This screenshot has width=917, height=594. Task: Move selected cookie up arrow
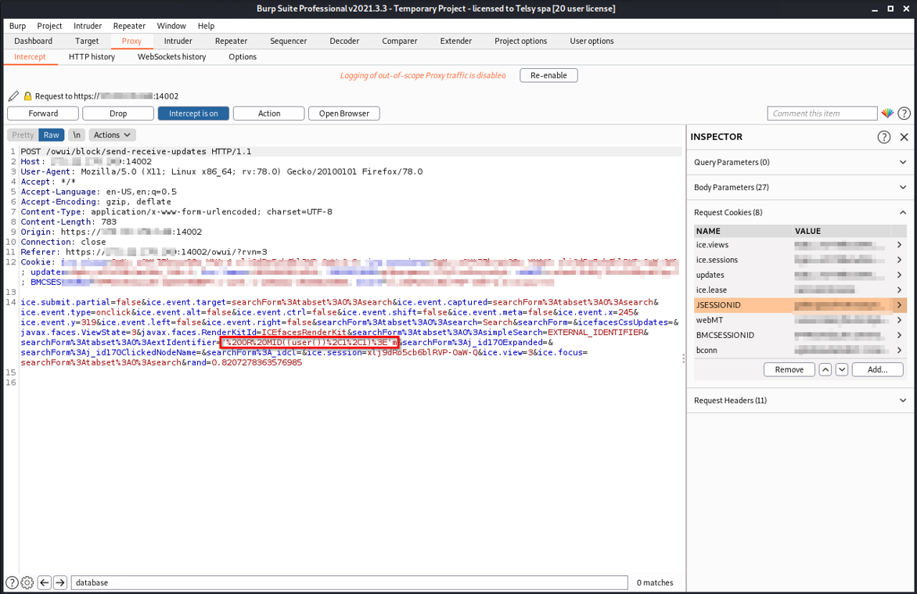825,369
